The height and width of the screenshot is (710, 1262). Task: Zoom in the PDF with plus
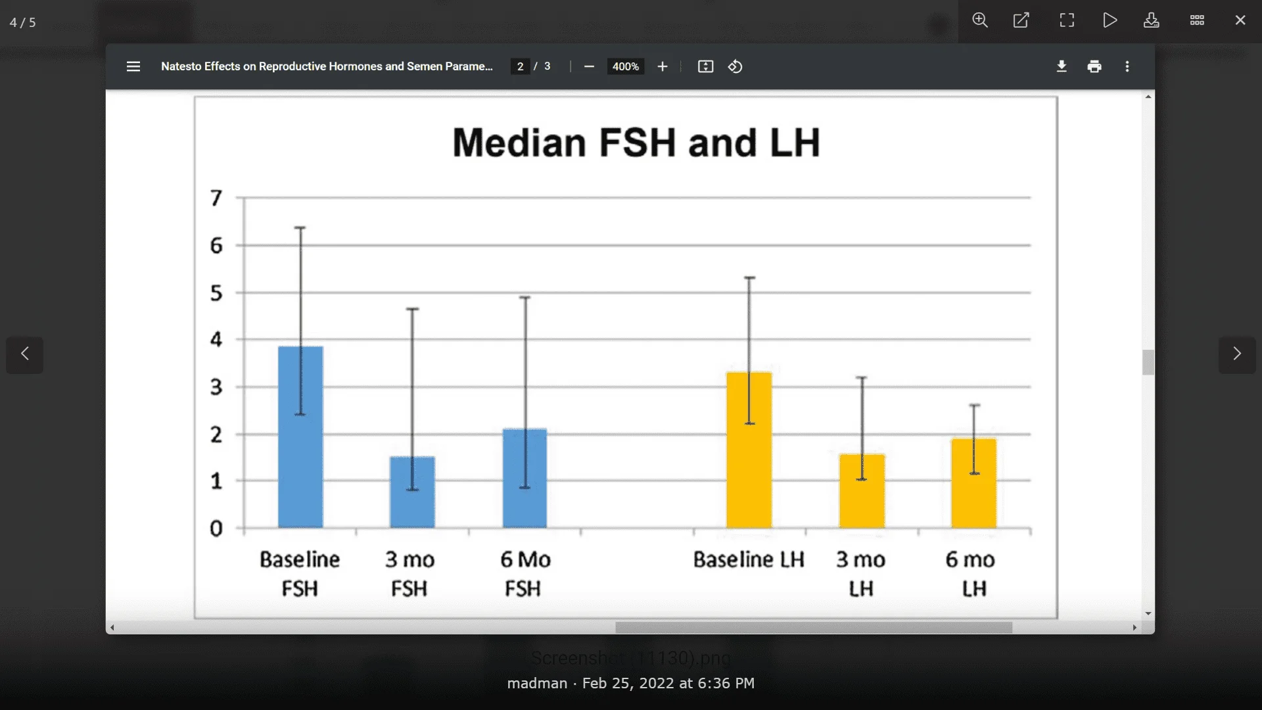pos(663,66)
